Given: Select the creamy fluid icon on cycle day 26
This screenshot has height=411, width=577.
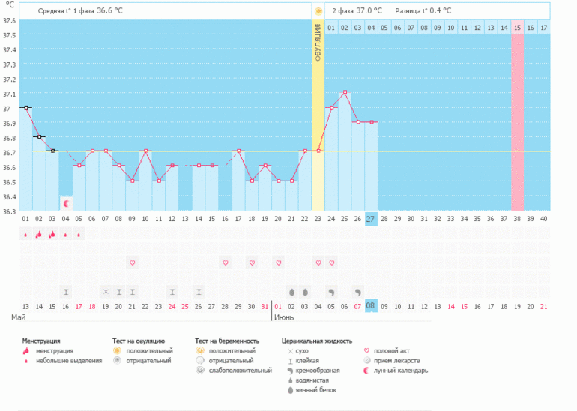Looking at the screenshot, I should click(x=358, y=291).
